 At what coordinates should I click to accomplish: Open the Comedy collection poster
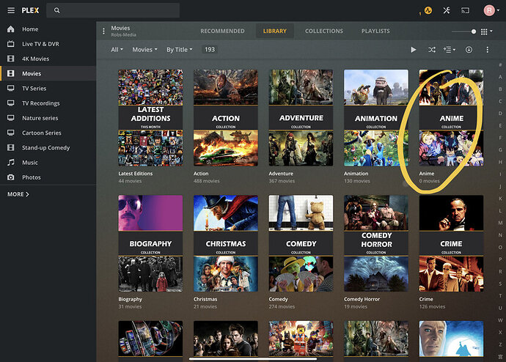pos(301,243)
